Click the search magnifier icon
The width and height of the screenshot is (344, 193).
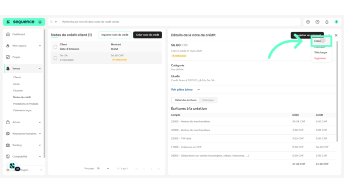51,22
